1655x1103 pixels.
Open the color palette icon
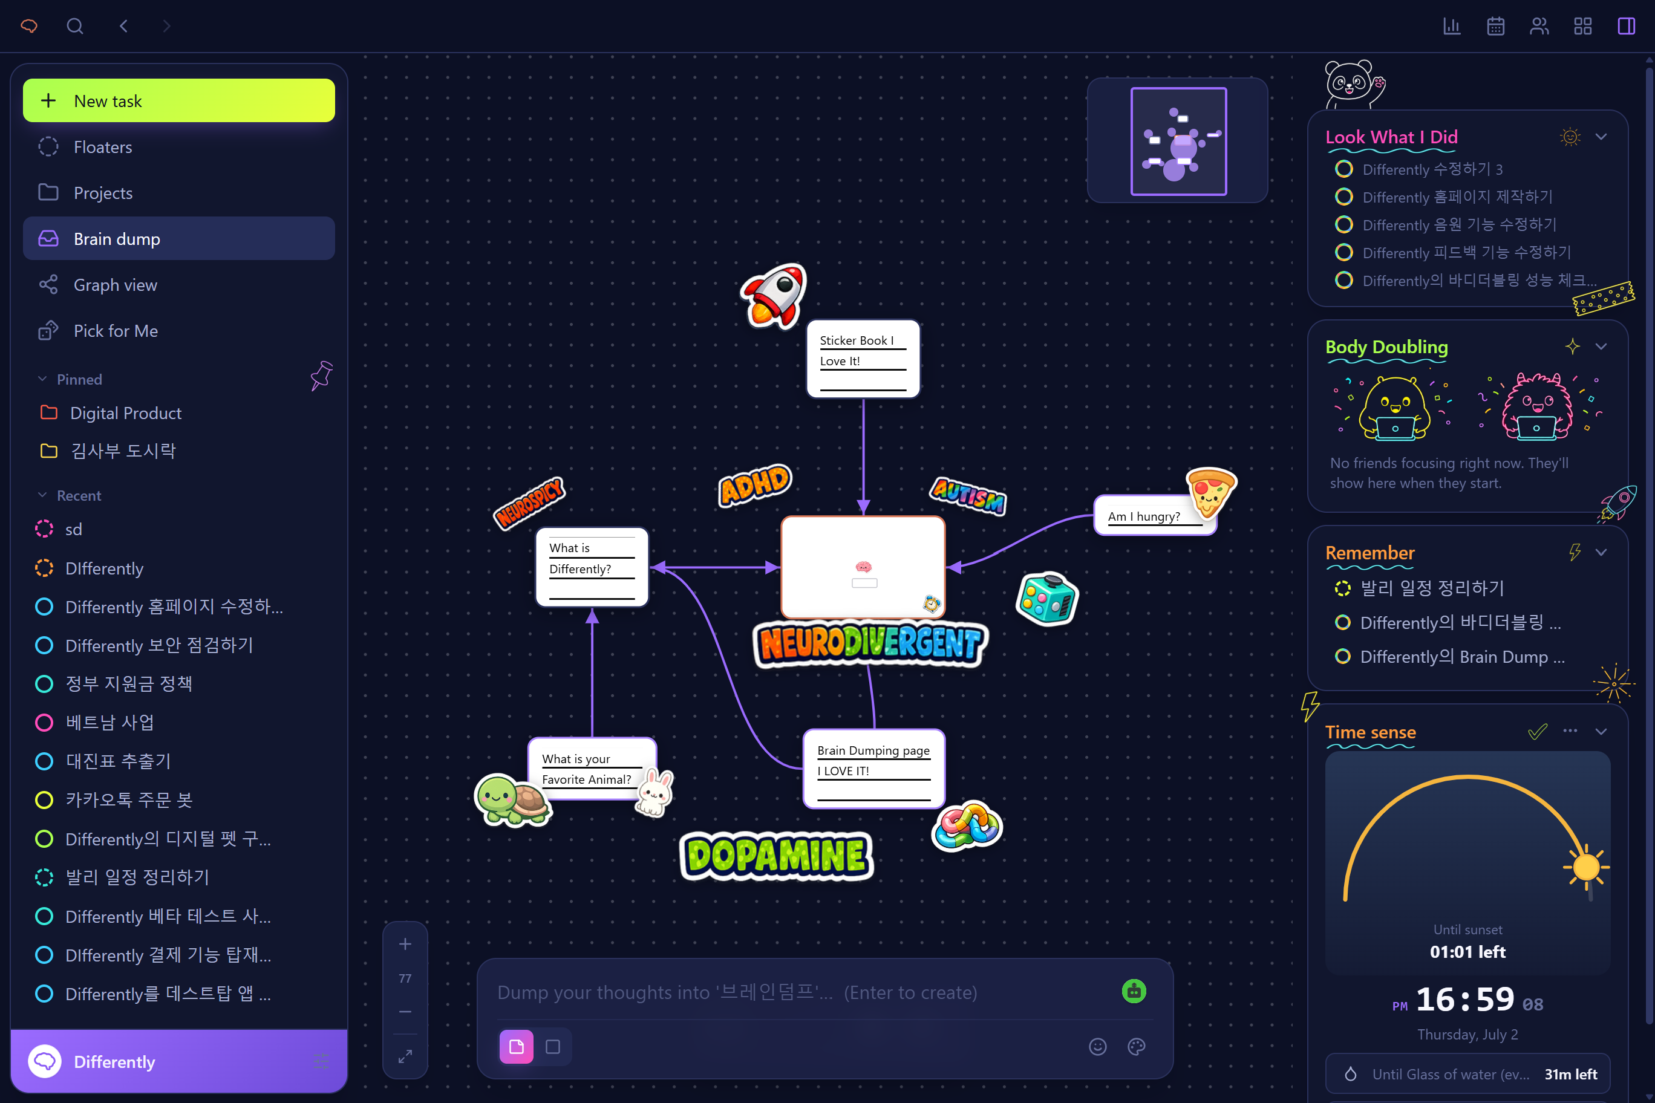pos(1137,1047)
